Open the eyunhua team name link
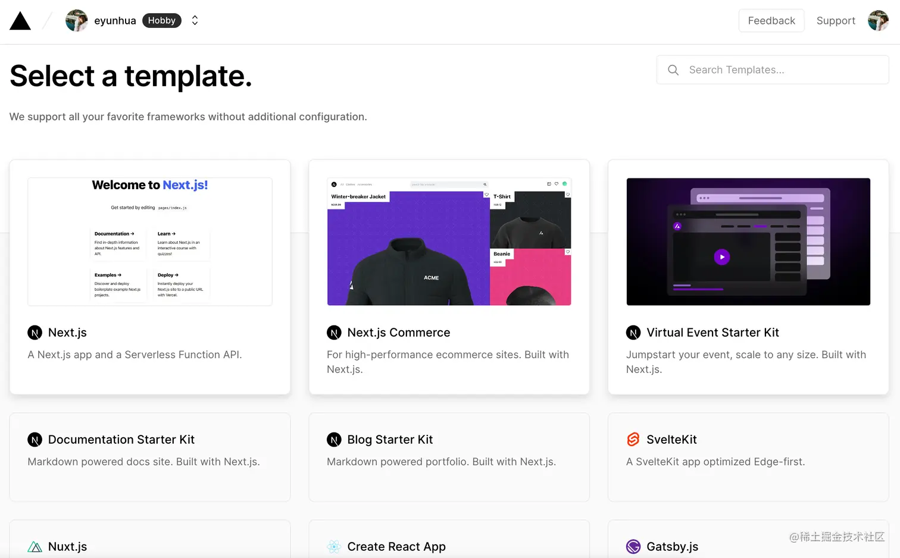This screenshot has height=558, width=900. coord(115,20)
